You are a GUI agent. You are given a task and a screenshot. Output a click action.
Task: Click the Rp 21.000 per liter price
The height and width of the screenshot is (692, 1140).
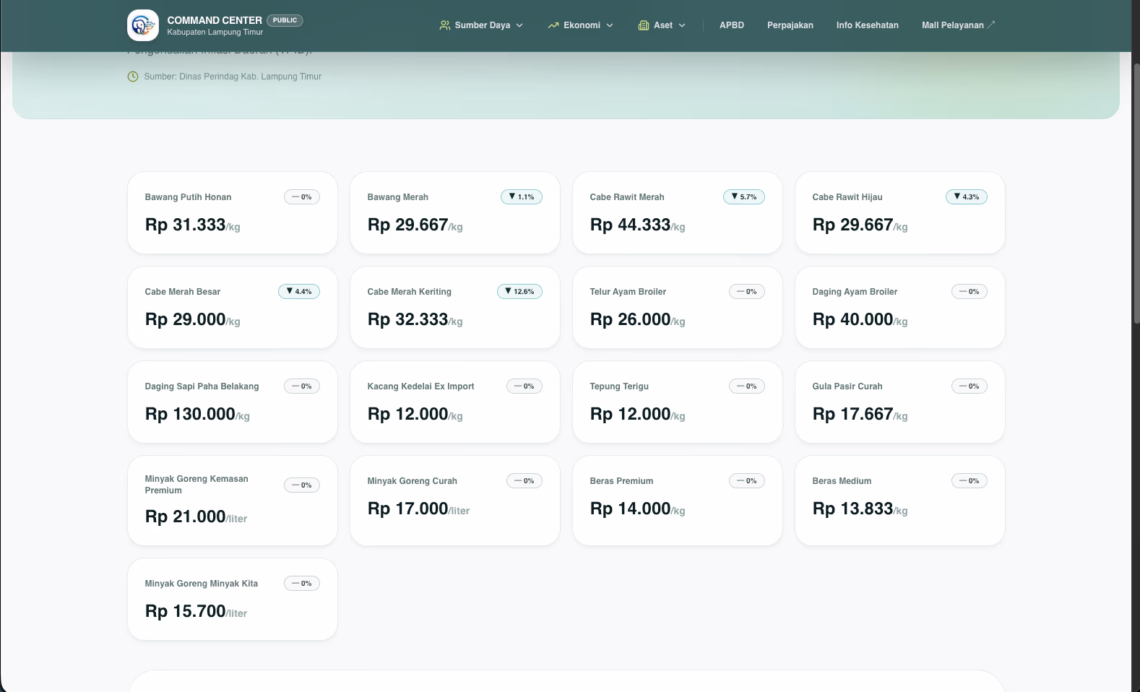click(x=196, y=517)
